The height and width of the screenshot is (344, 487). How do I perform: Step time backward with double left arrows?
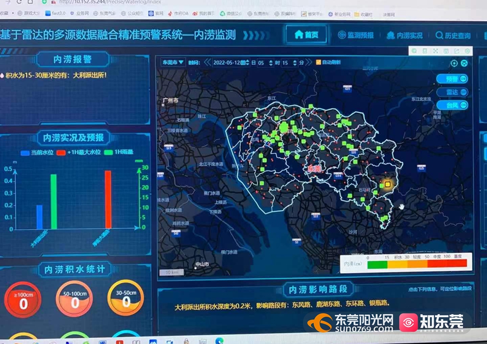(x=207, y=62)
